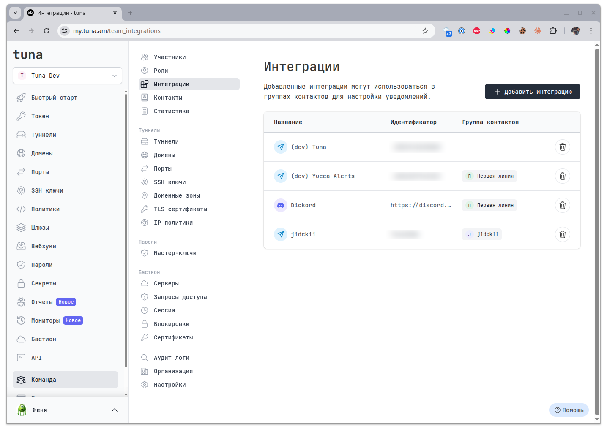Viewport: 607px width, 437px height.
Task: Open the browser tab search dropdown
Action: coord(15,13)
